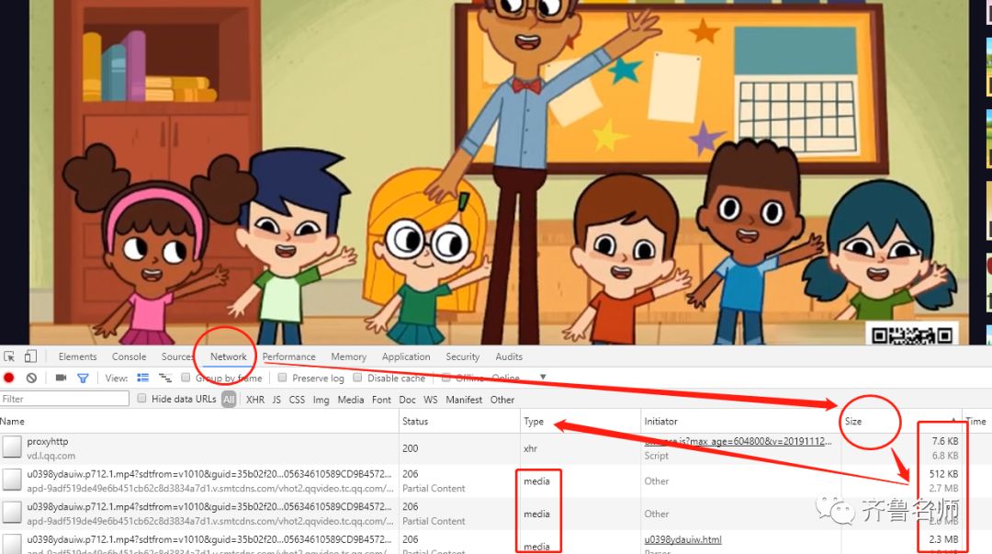Click the capture screenshots camera icon

61,378
